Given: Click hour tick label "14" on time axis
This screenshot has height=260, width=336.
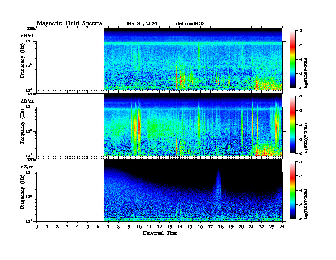Looking at the screenshot, I should tap(180, 227).
